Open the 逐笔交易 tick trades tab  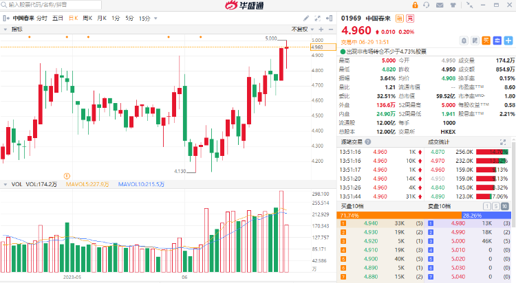(x=352, y=142)
